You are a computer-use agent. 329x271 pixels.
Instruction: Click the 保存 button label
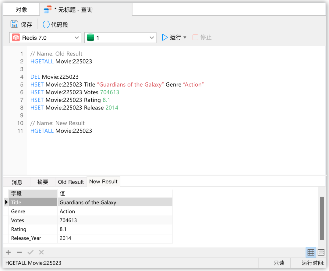27,25
